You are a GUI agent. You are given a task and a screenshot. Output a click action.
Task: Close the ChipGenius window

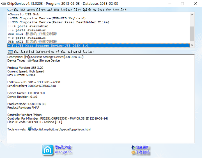(195, 4)
